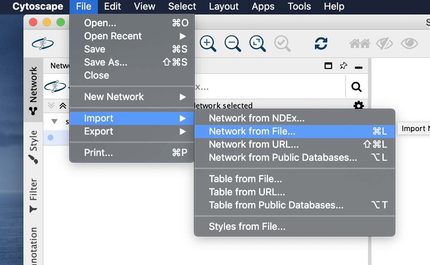Choose Save from File menu
The height and width of the screenshot is (265, 430).
tap(132, 49)
